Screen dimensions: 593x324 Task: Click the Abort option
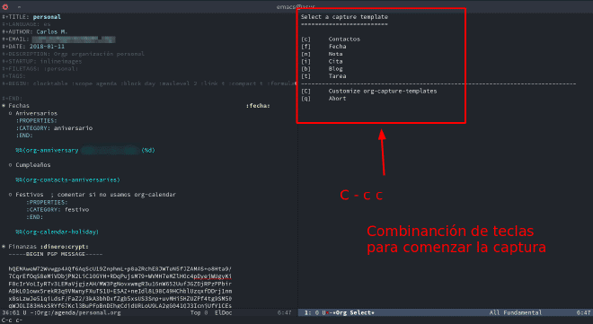point(323,99)
